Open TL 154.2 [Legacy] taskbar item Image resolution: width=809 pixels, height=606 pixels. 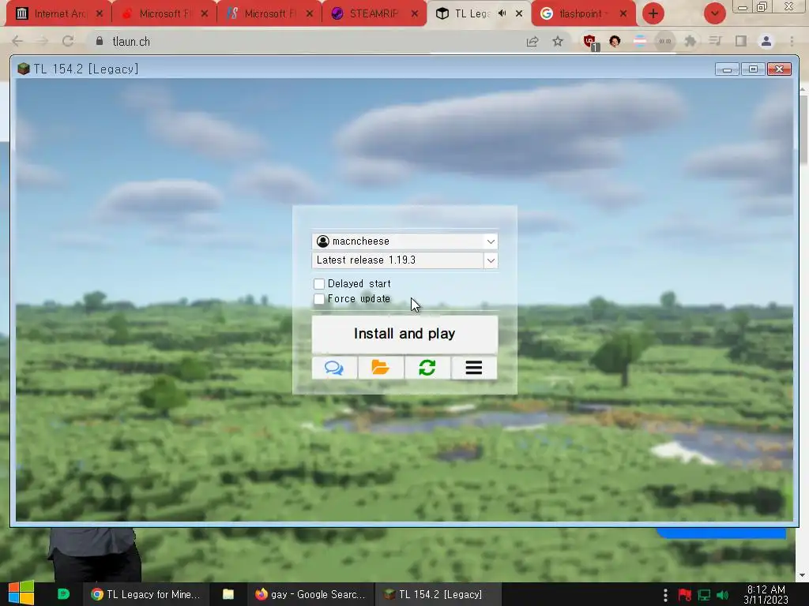coord(436,594)
